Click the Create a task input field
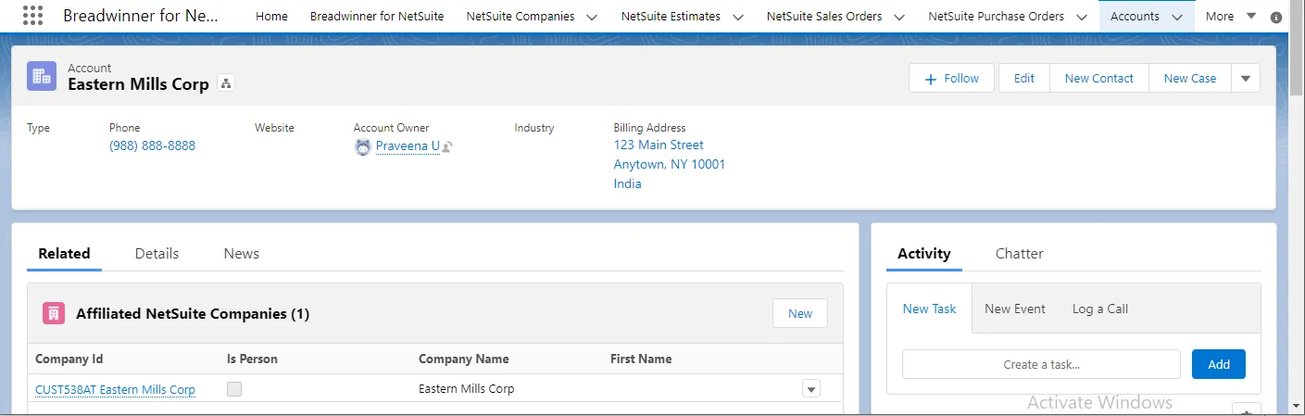 [x=1041, y=364]
